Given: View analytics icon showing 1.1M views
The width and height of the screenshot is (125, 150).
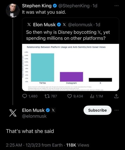Looking at the screenshot, I should (x=92, y=96).
